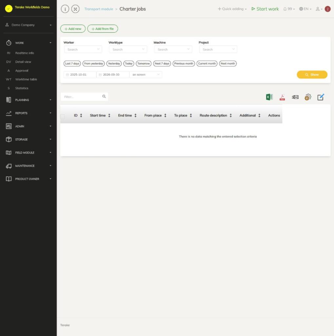Image resolution: width=334 pixels, height=336 pixels.
Task: Expand the FIELD MODULE sidebar section
Action: [x=28, y=153]
